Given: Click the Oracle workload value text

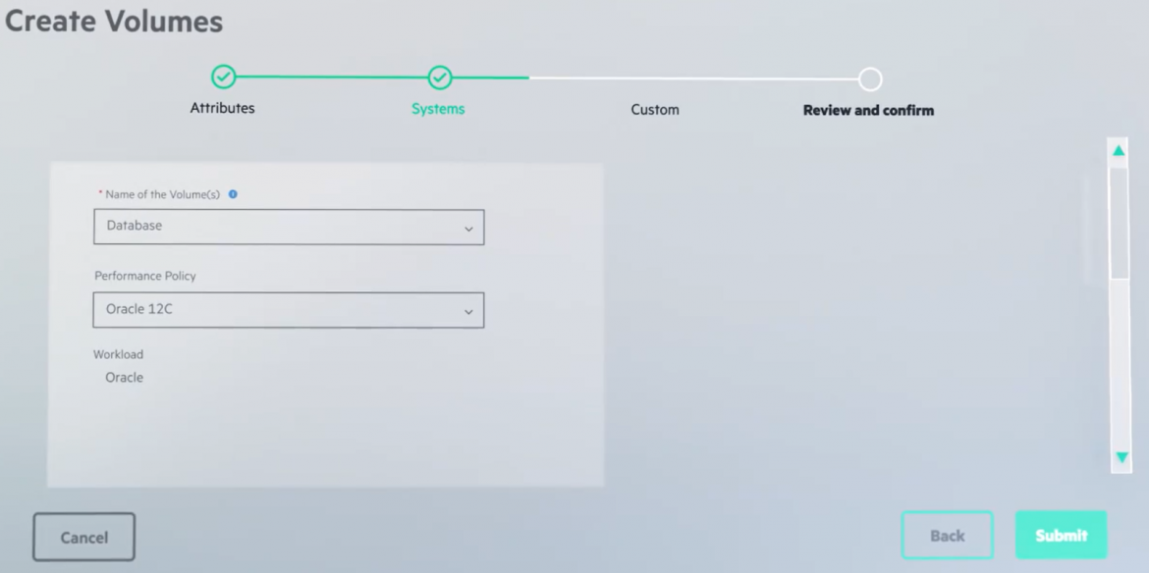Looking at the screenshot, I should coord(124,377).
